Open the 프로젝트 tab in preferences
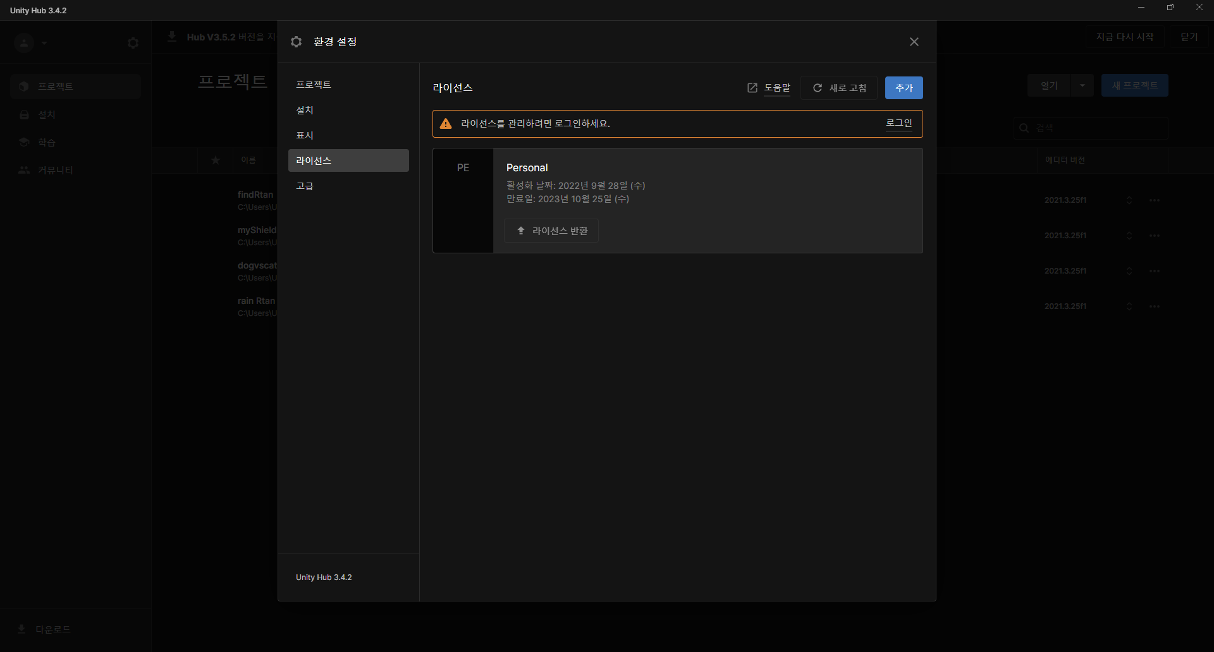Viewport: 1214px width, 652px height. [x=348, y=85]
